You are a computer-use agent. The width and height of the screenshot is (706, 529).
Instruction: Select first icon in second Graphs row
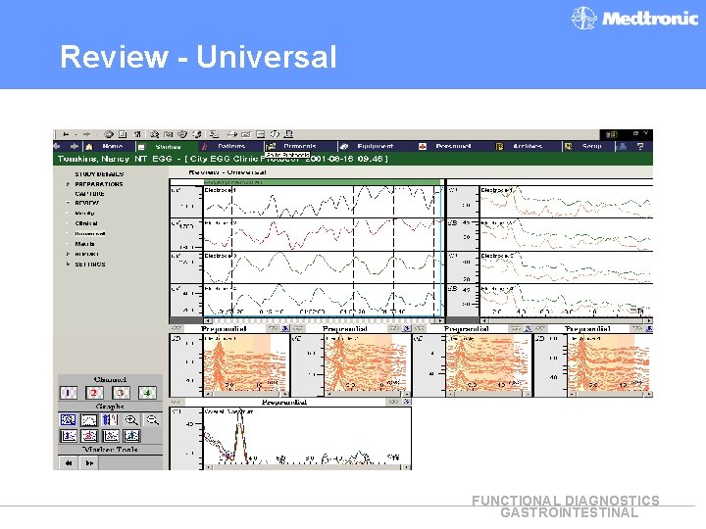click(x=69, y=435)
